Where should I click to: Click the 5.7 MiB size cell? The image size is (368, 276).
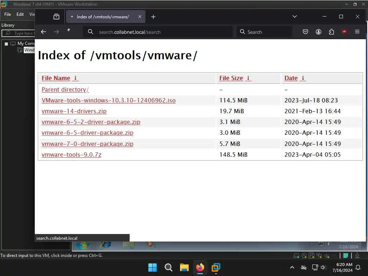[230, 144]
